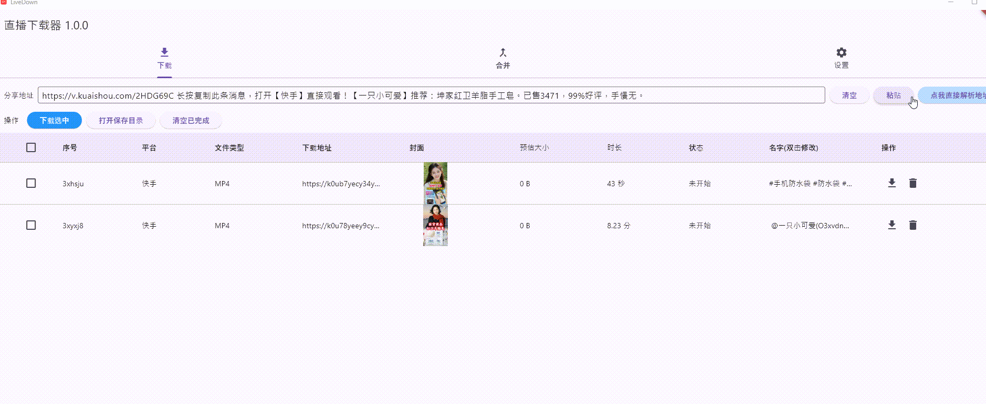The image size is (986, 404).
Task: Click the LiveDown app icon in title bar
Action: point(4,2)
